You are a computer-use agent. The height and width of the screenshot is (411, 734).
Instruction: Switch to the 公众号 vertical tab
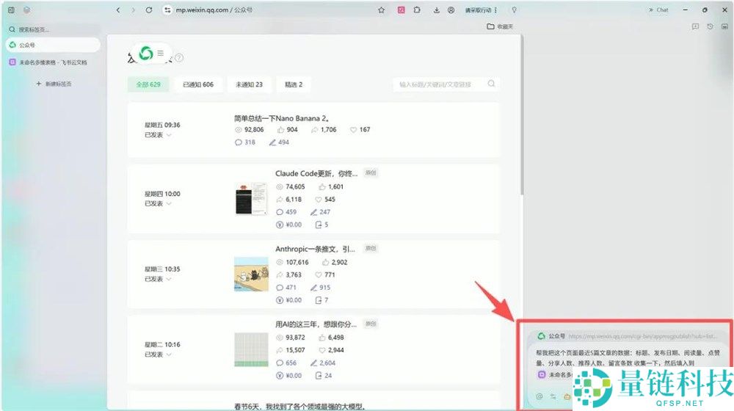tap(53, 45)
